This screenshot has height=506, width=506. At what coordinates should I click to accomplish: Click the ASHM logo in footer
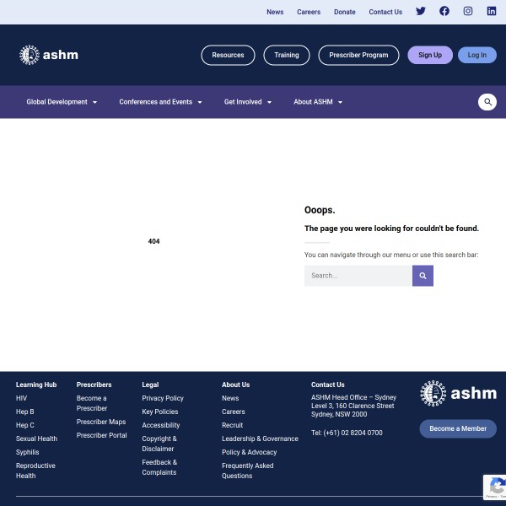click(458, 393)
